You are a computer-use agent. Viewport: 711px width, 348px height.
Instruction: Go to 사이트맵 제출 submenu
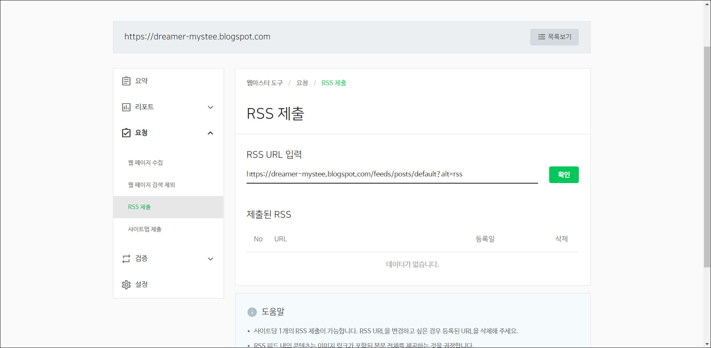(145, 229)
